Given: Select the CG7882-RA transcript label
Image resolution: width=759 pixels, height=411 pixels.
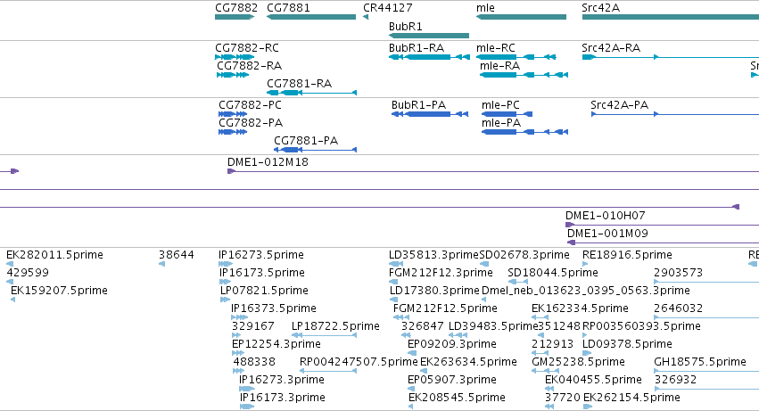Looking at the screenshot, I should tap(250, 66).
